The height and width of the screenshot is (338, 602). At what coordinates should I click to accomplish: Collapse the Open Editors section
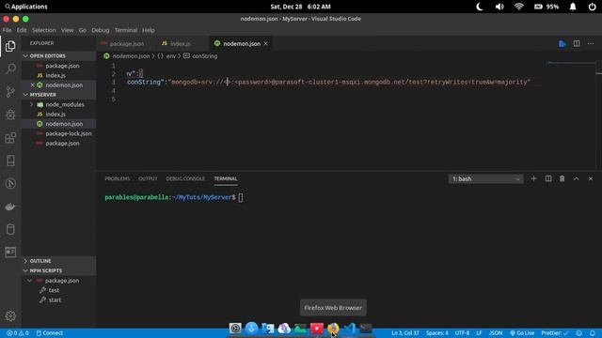(58, 56)
